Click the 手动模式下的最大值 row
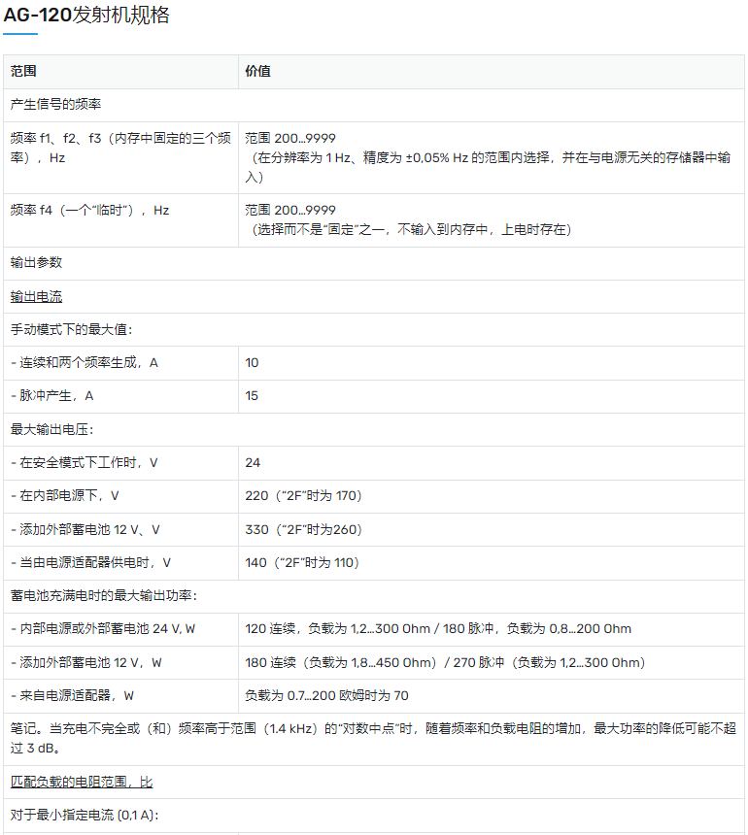The image size is (748, 835). tap(78, 329)
